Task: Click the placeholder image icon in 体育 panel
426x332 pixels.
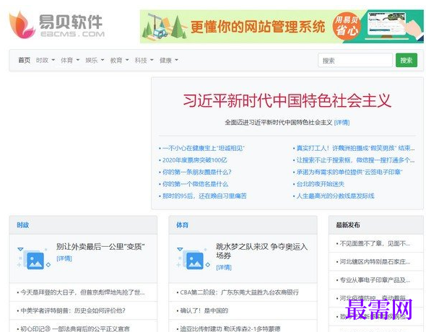Action: pyautogui.click(x=194, y=258)
